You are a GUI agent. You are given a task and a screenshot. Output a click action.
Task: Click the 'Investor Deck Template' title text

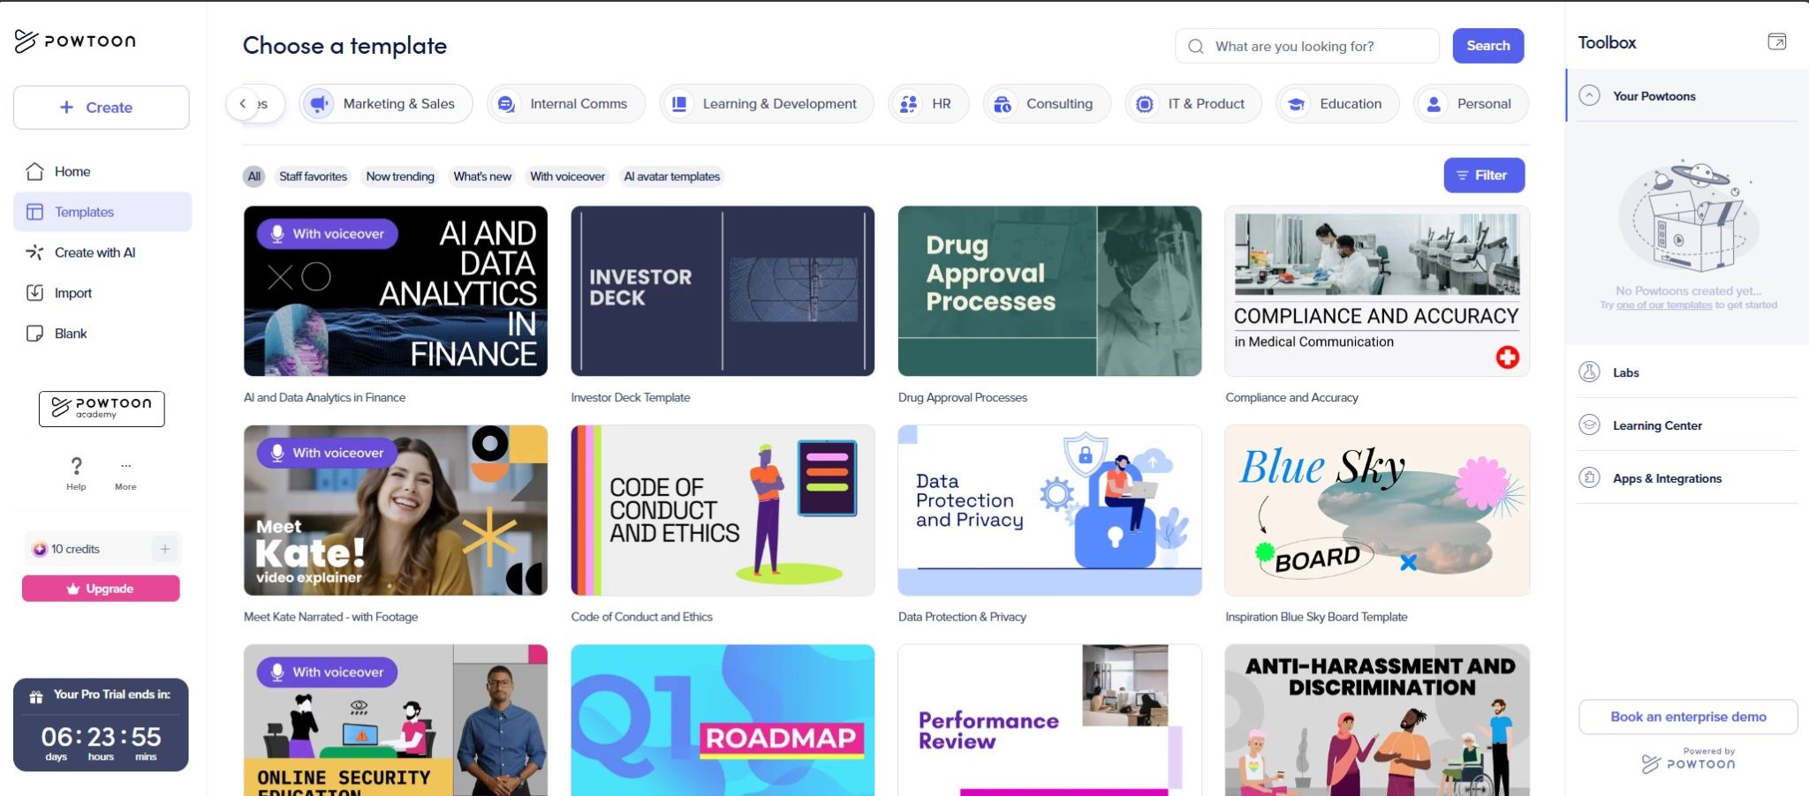631,398
